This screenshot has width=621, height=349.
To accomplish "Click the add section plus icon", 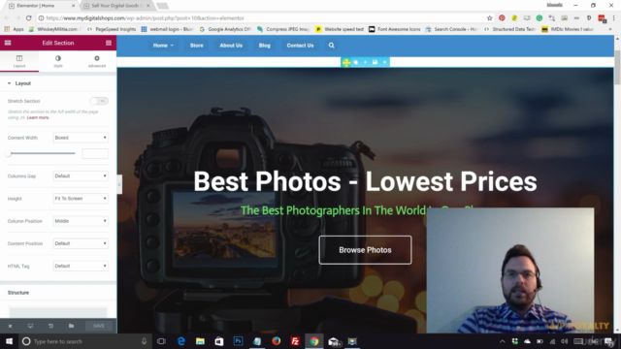I will (365, 62).
